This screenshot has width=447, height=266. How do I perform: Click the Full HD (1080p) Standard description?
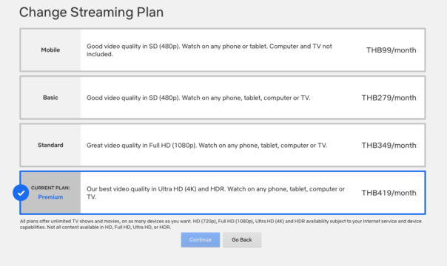tap(206, 146)
